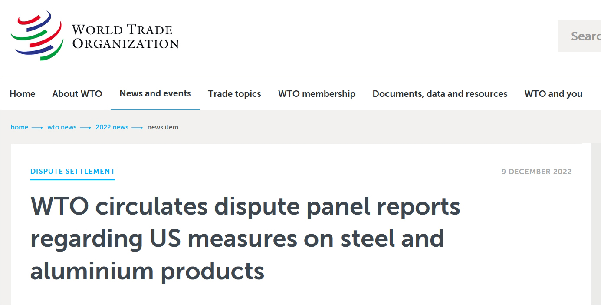Click breadcrumb arrow after home
This screenshot has width=601, height=305.
click(x=38, y=128)
